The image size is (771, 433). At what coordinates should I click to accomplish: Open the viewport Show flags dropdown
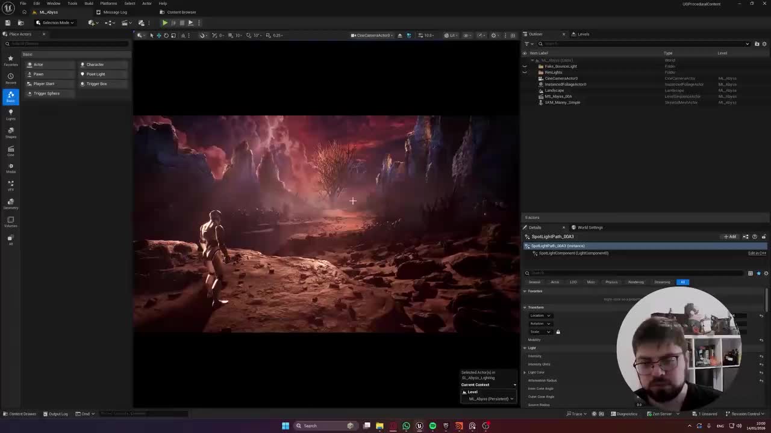pos(466,35)
